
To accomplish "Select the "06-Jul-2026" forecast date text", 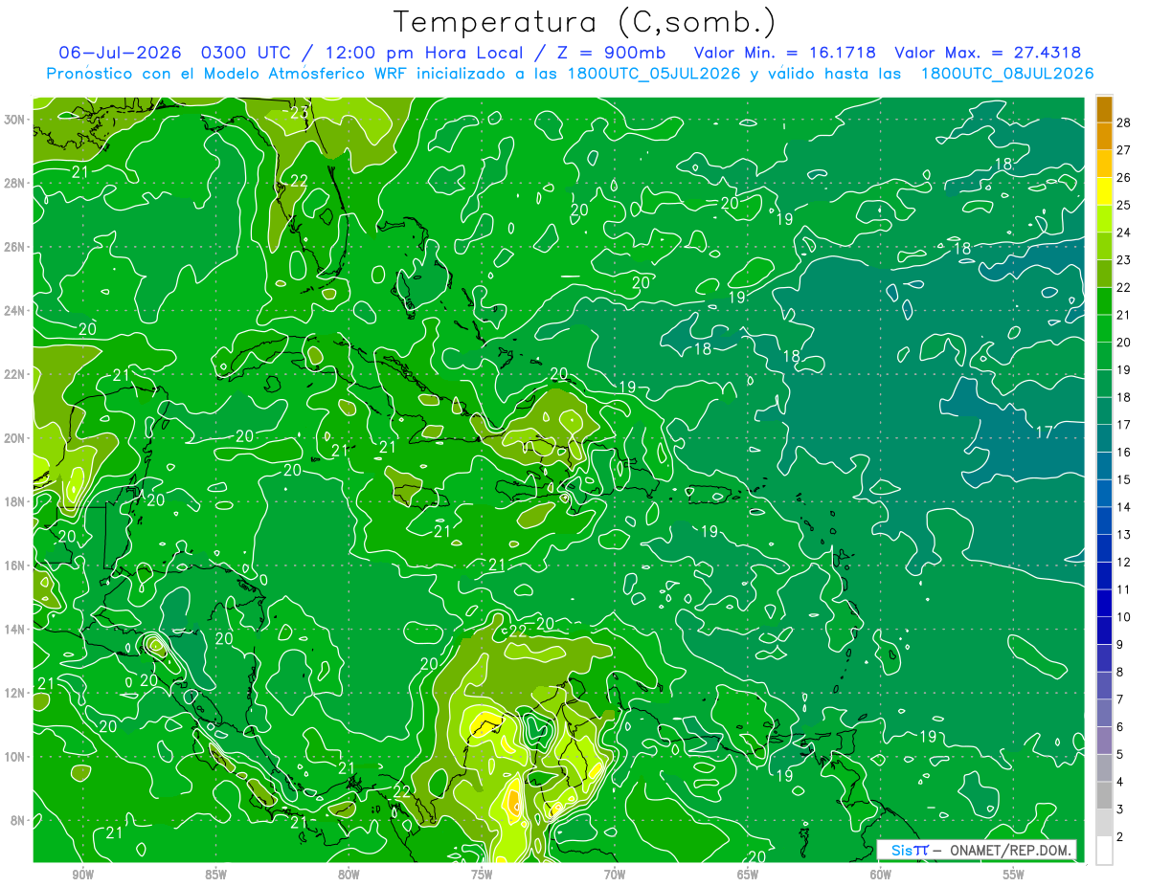I will click(120, 53).
